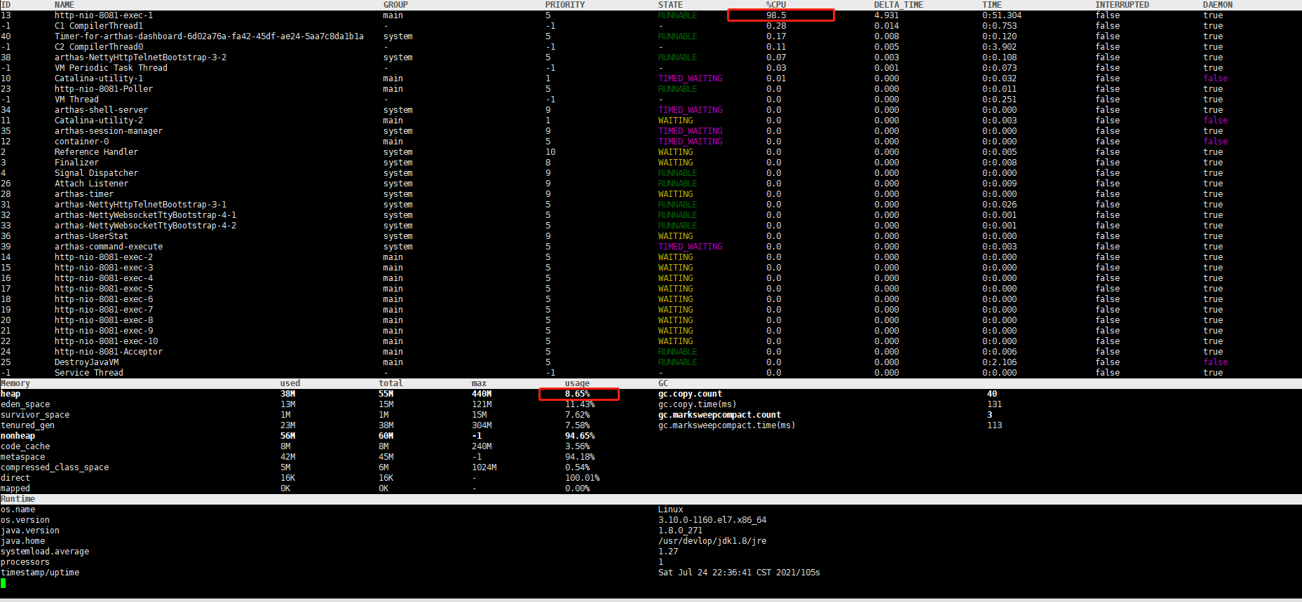The width and height of the screenshot is (1302, 602).
Task: Select arthas-session-manager thread name
Action: [109, 131]
